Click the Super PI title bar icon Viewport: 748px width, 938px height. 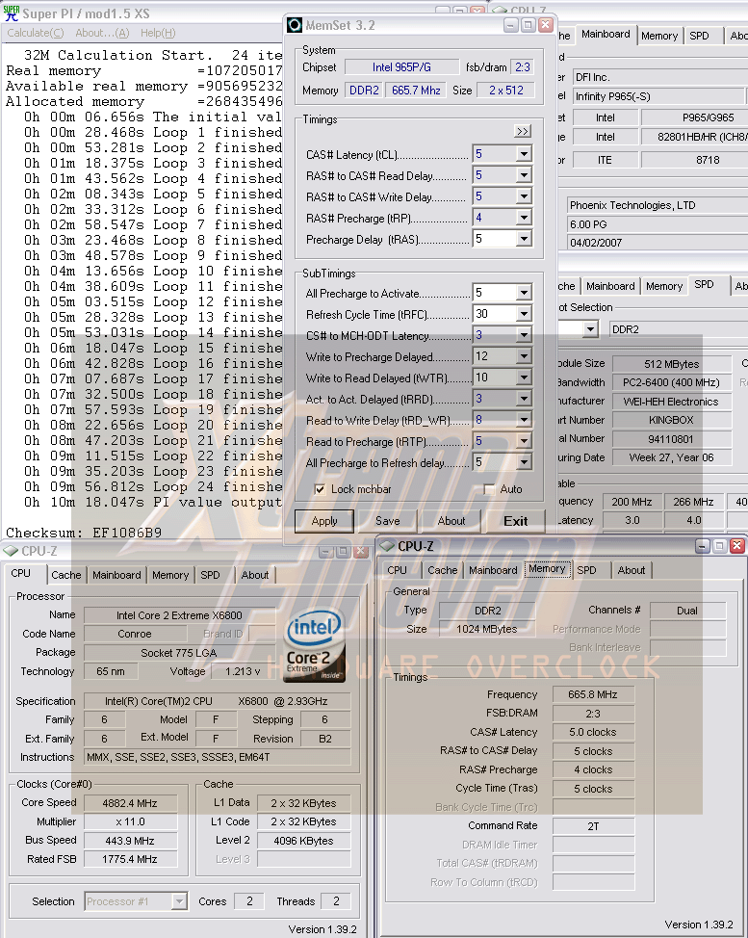12,13
